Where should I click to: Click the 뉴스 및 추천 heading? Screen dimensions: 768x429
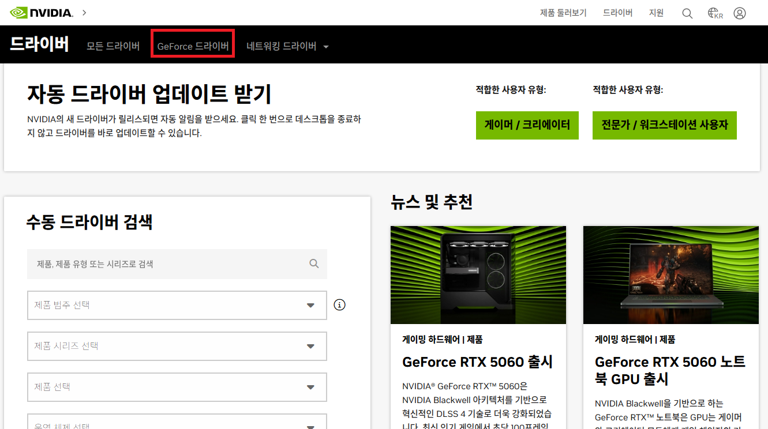pyautogui.click(x=432, y=202)
